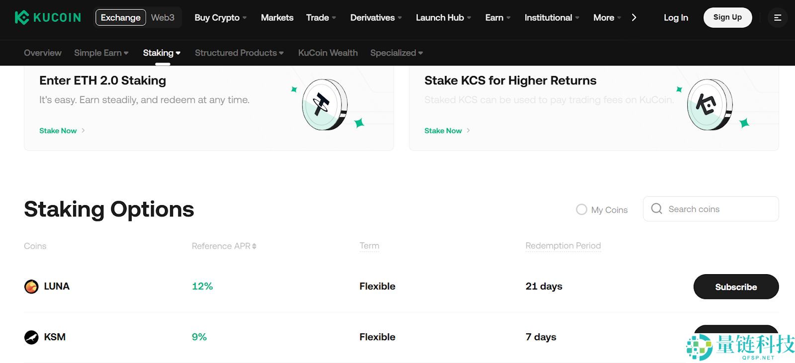The width and height of the screenshot is (795, 363).
Task: Switch to the Exchange mode
Action: (x=121, y=17)
